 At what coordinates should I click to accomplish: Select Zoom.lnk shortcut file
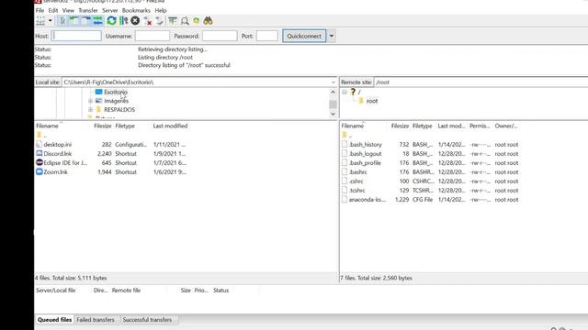[x=55, y=172]
